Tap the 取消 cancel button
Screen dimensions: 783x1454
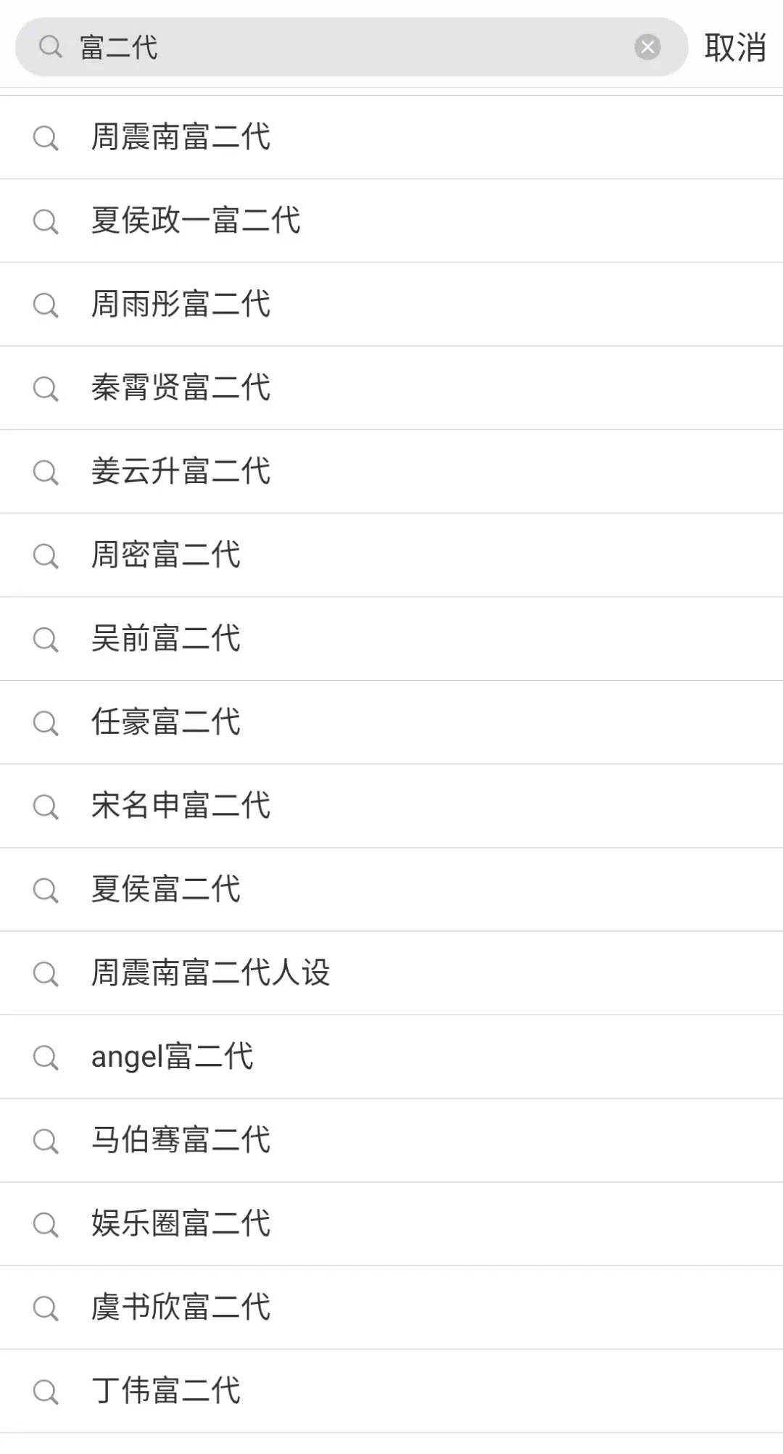tap(734, 48)
